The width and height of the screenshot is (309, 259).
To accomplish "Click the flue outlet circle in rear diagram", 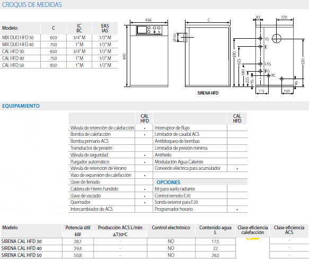I will pos(277,38).
